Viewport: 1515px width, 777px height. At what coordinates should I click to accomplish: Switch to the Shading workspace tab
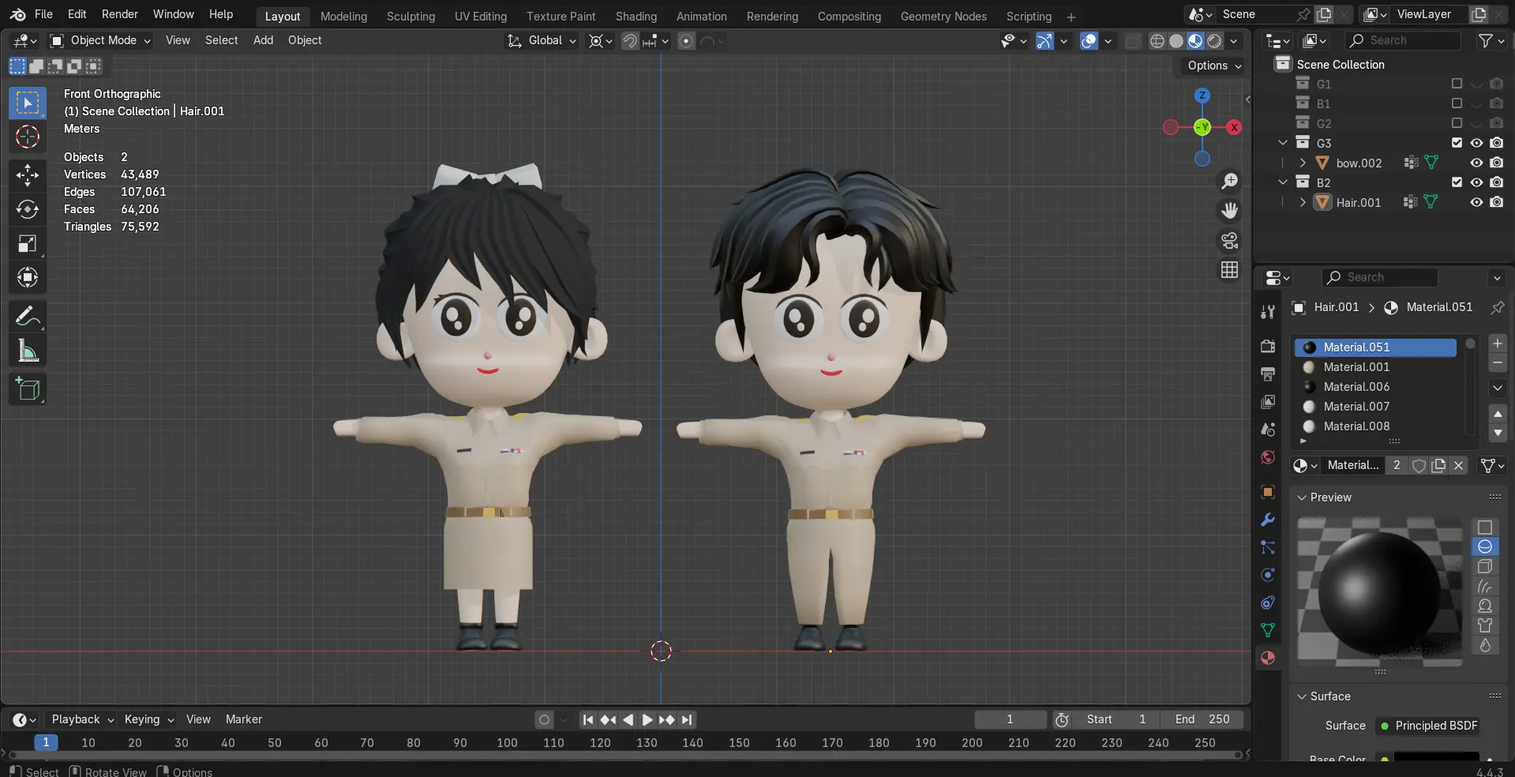click(636, 16)
